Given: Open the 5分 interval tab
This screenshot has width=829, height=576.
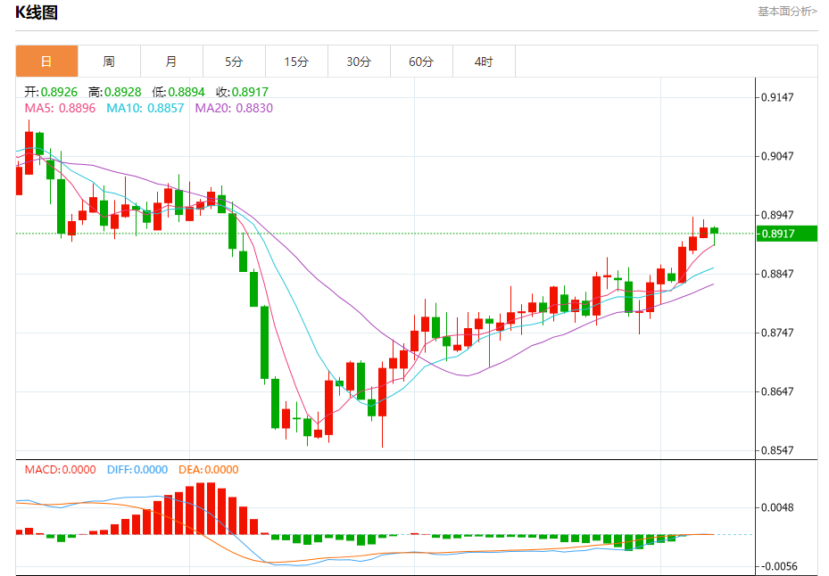Looking at the screenshot, I should [234, 62].
